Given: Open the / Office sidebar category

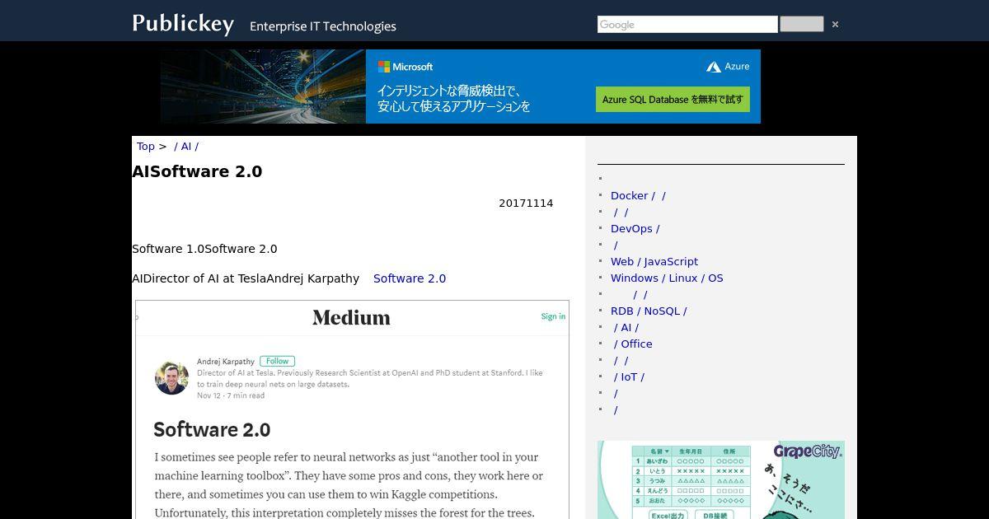Looking at the screenshot, I should (633, 344).
